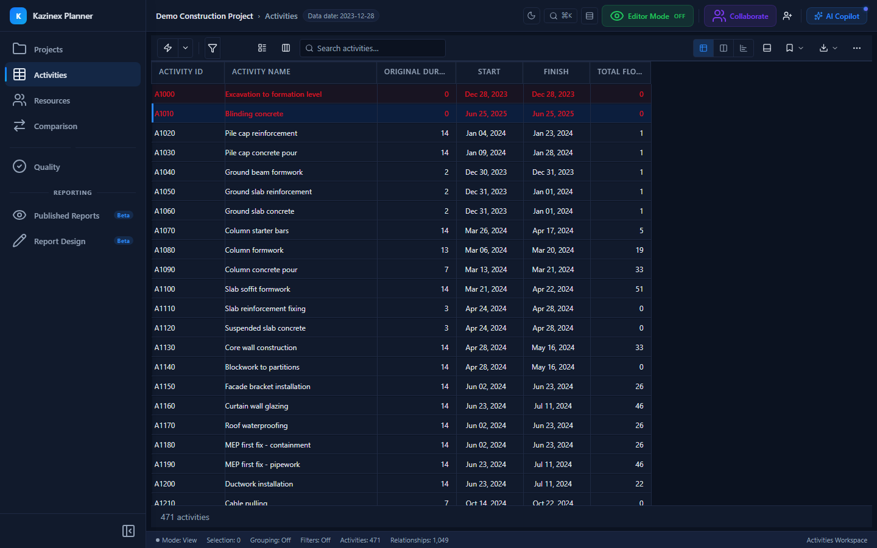Viewport: 877px width, 548px height.
Task: Open the Comparison view
Action: [72, 126]
